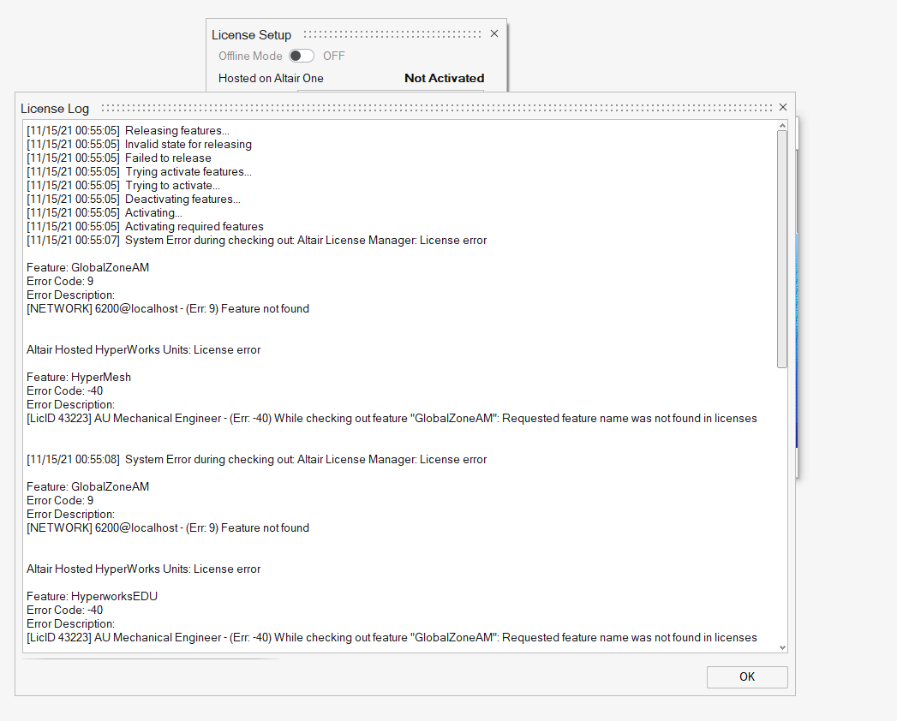Click the 'Deactivating features...' log line
The width and height of the screenshot is (897, 721).
[x=134, y=199]
